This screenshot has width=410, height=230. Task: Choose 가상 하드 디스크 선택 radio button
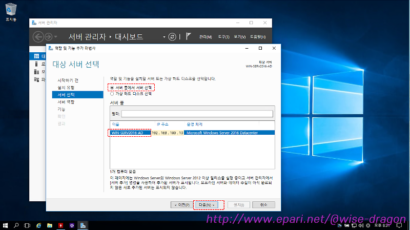[112, 94]
